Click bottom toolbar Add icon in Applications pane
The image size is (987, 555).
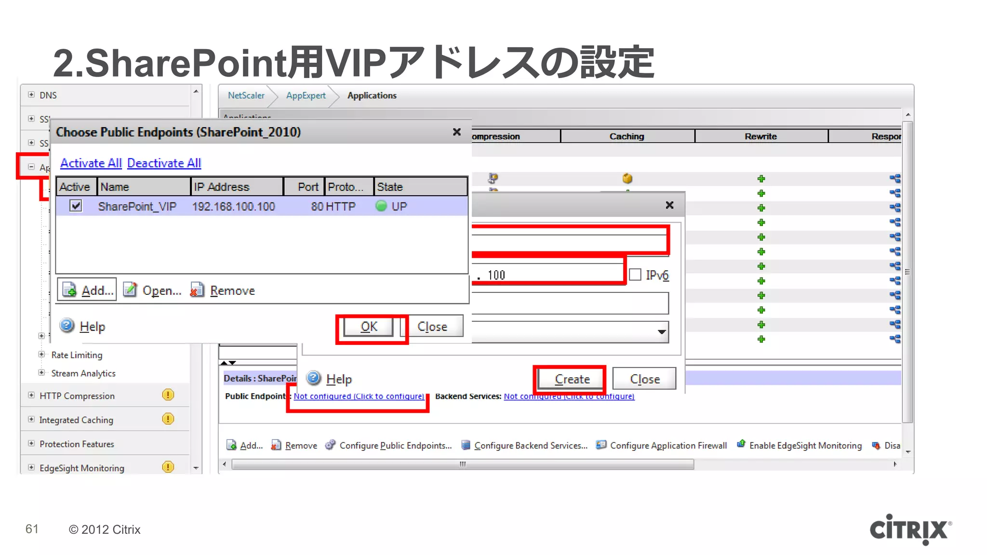click(231, 445)
